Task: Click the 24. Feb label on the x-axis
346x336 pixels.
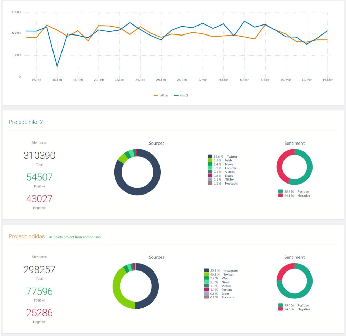Action: [140, 80]
